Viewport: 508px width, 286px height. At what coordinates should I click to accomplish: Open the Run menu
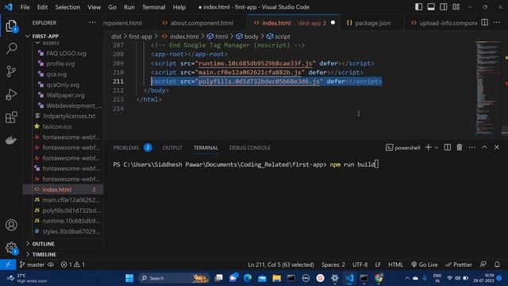(x=129, y=7)
